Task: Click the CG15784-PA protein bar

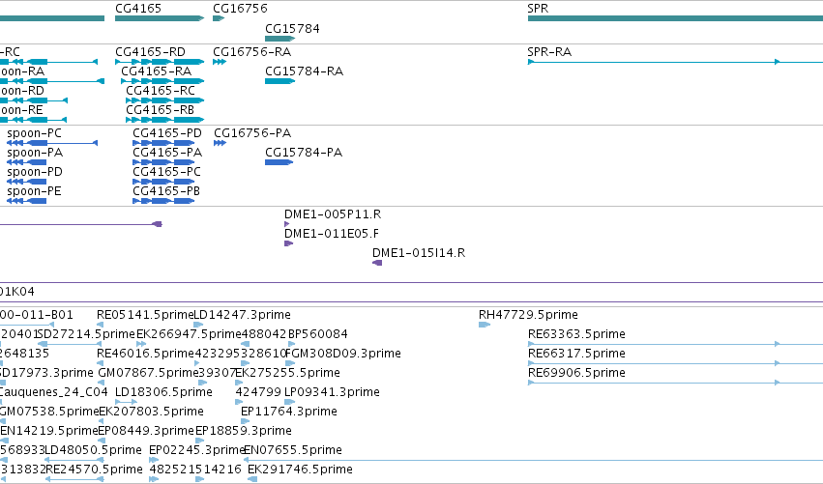Action: [x=279, y=162]
